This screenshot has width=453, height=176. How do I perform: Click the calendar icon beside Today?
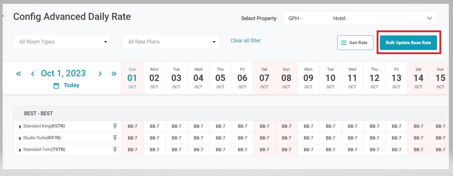[56, 85]
